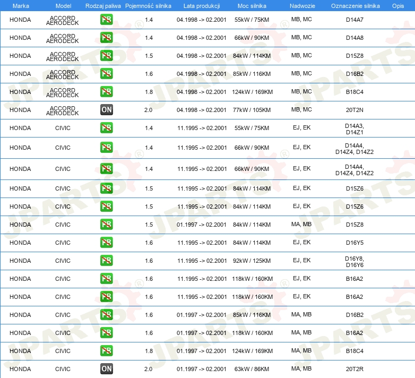The height and width of the screenshot is (378, 415).
Task: Select the PB fuel icon in the D16Y5 row
Action: pos(106,243)
